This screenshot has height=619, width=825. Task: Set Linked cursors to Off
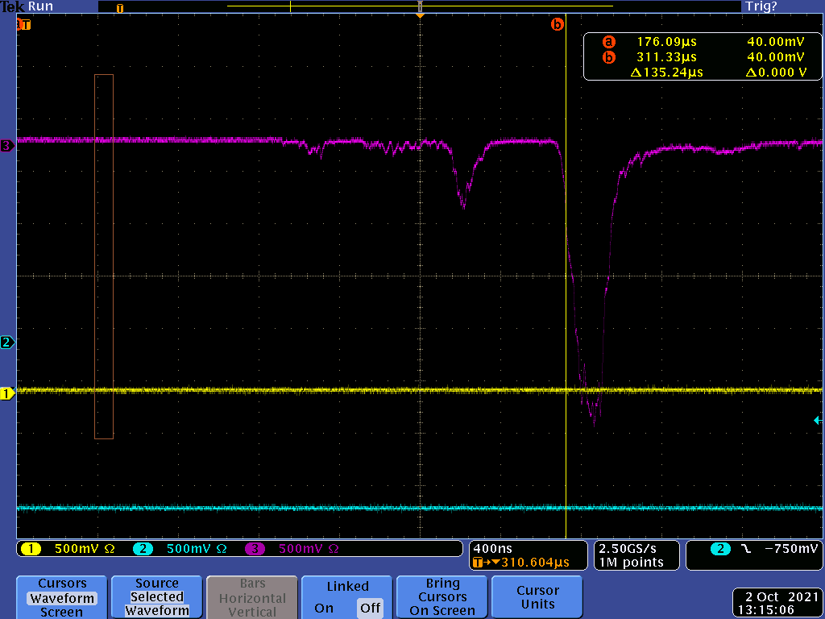(370, 608)
